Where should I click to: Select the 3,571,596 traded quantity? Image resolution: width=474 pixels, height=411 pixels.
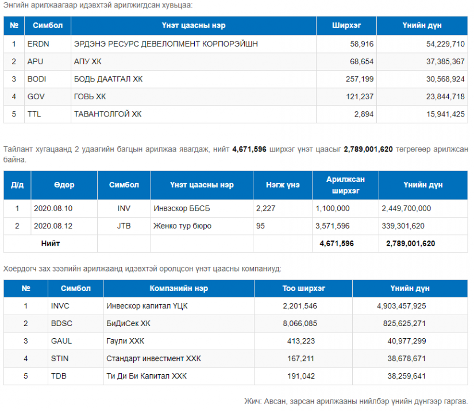point(333,226)
